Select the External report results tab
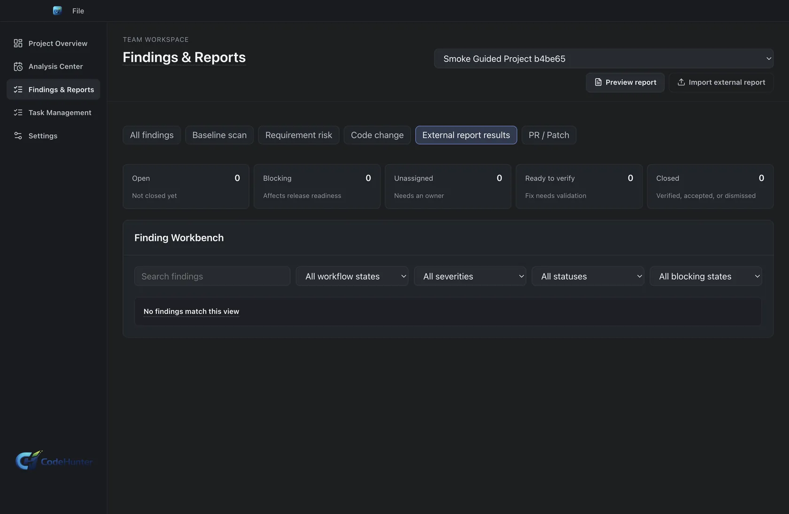 (x=466, y=135)
